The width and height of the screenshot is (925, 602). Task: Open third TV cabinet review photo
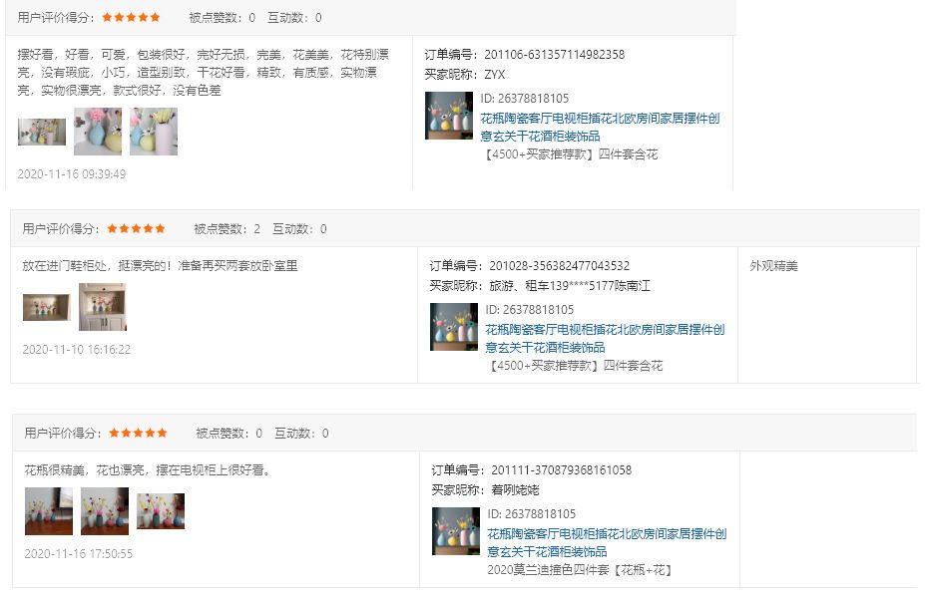[161, 511]
